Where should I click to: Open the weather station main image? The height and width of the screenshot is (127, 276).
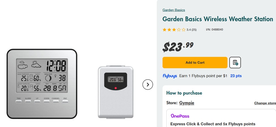[x=42, y=84]
